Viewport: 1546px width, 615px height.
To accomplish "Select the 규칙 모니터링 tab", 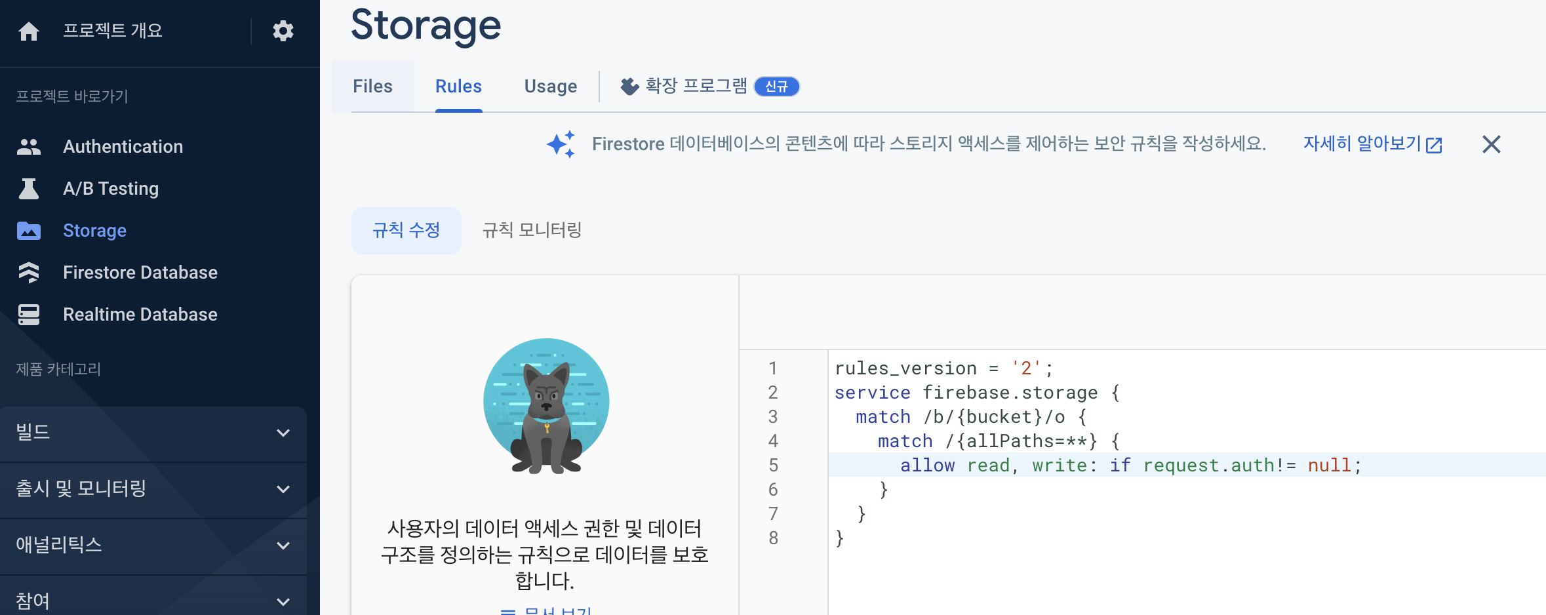I will pos(532,230).
